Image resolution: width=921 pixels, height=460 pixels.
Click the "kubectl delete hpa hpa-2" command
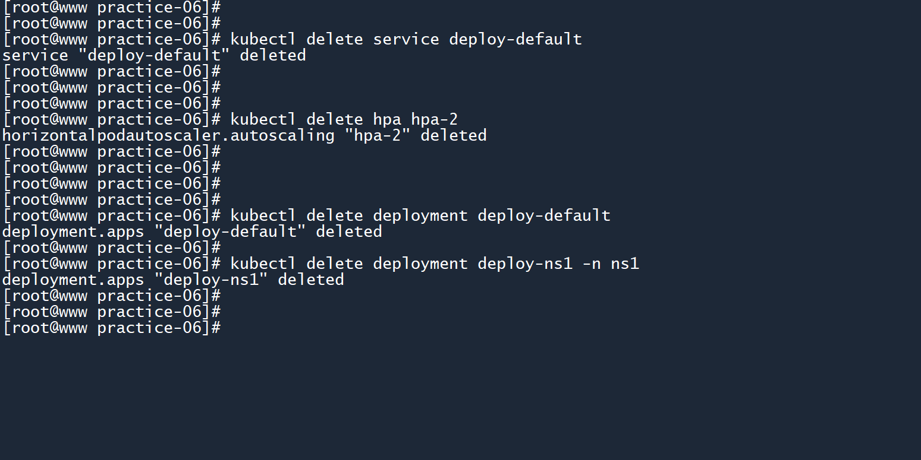pyautogui.click(x=344, y=120)
